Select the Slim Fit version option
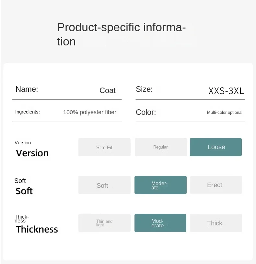 [104, 147]
